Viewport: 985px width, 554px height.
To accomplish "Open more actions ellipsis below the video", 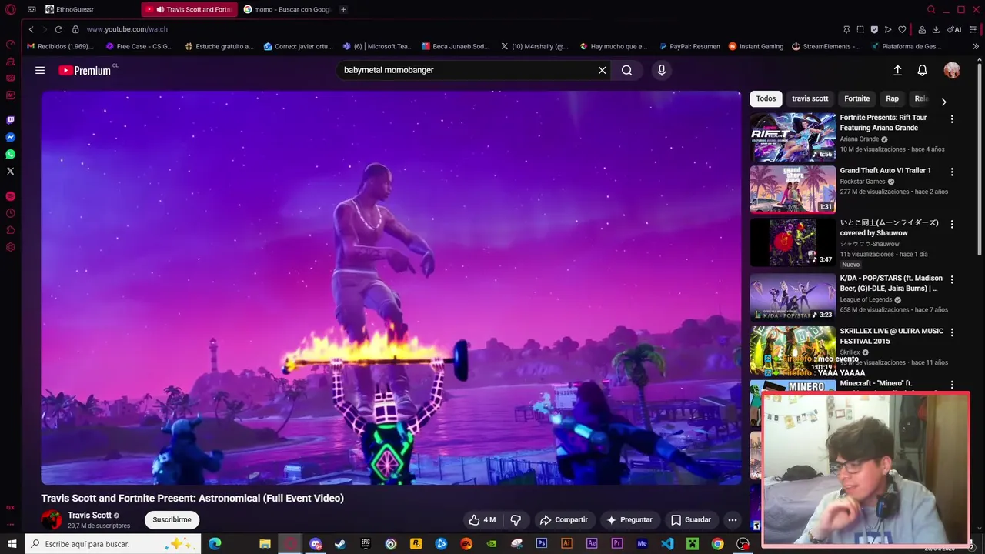I will click(733, 520).
